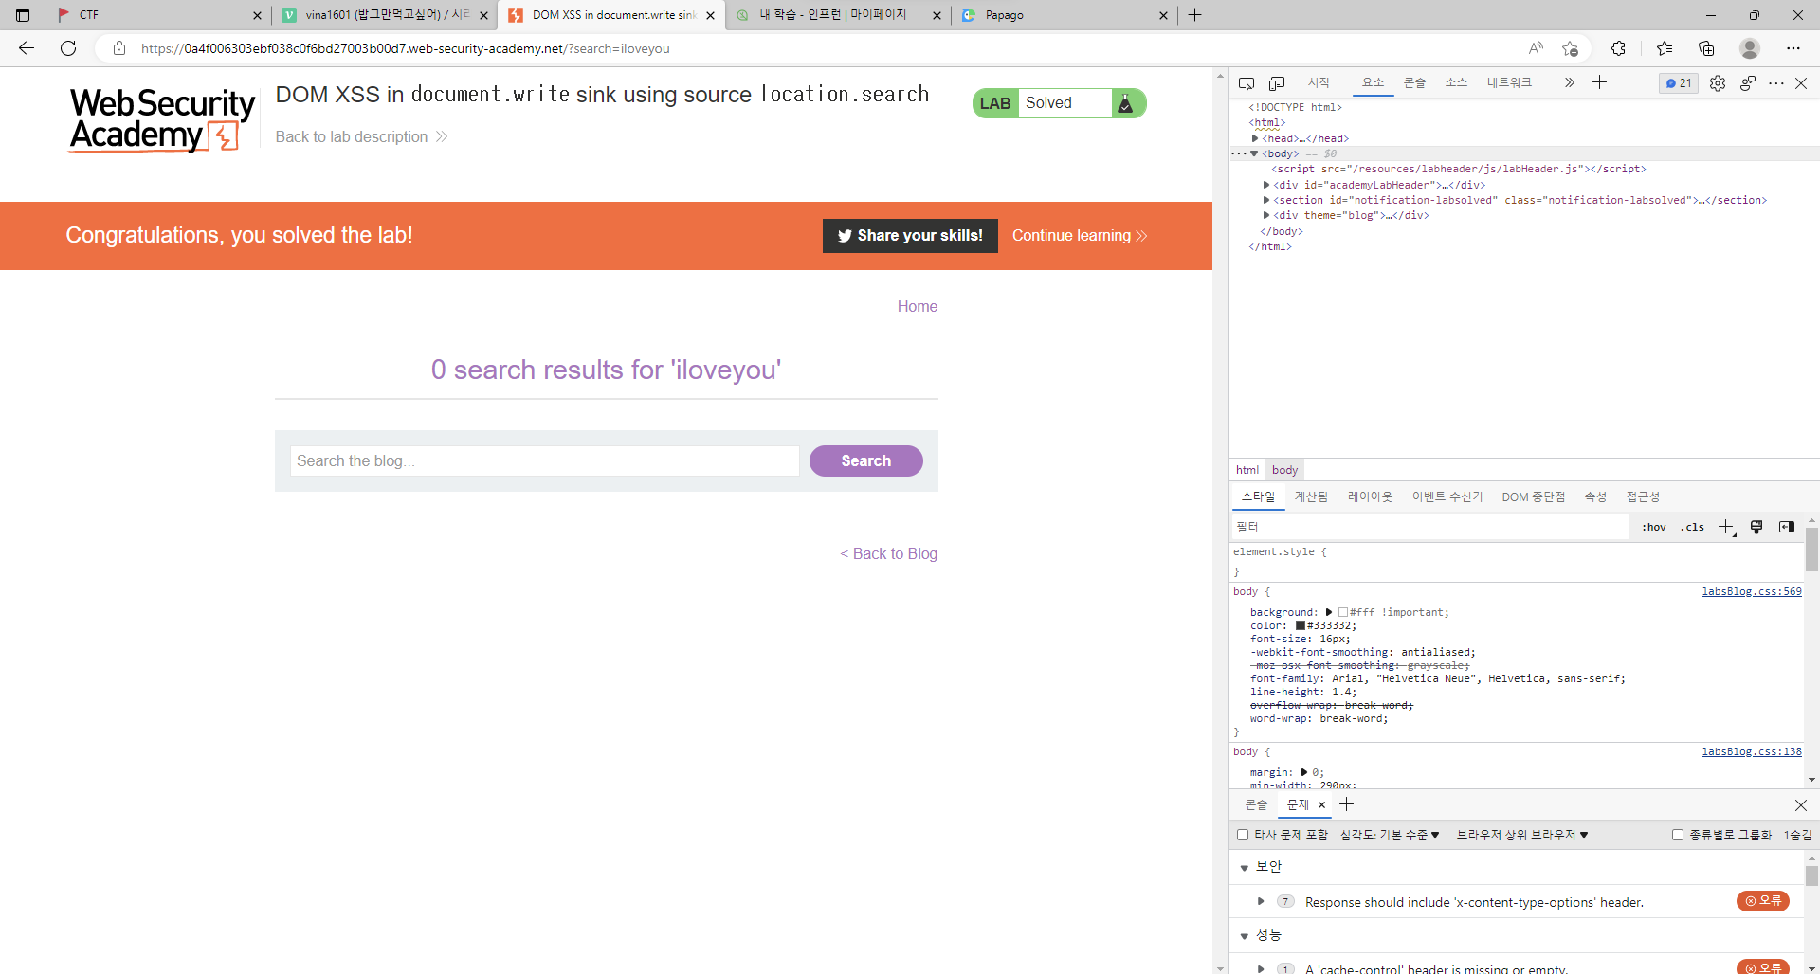This screenshot has height=974, width=1820.
Task: Open DevTools customize ellipsis menu
Action: [x=1775, y=83]
